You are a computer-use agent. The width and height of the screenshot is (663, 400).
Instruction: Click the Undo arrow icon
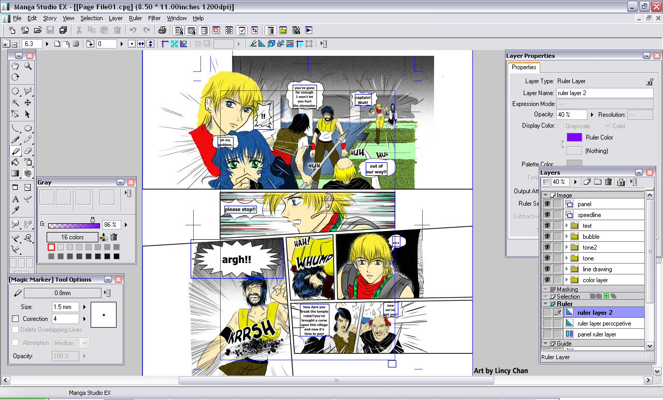133,30
